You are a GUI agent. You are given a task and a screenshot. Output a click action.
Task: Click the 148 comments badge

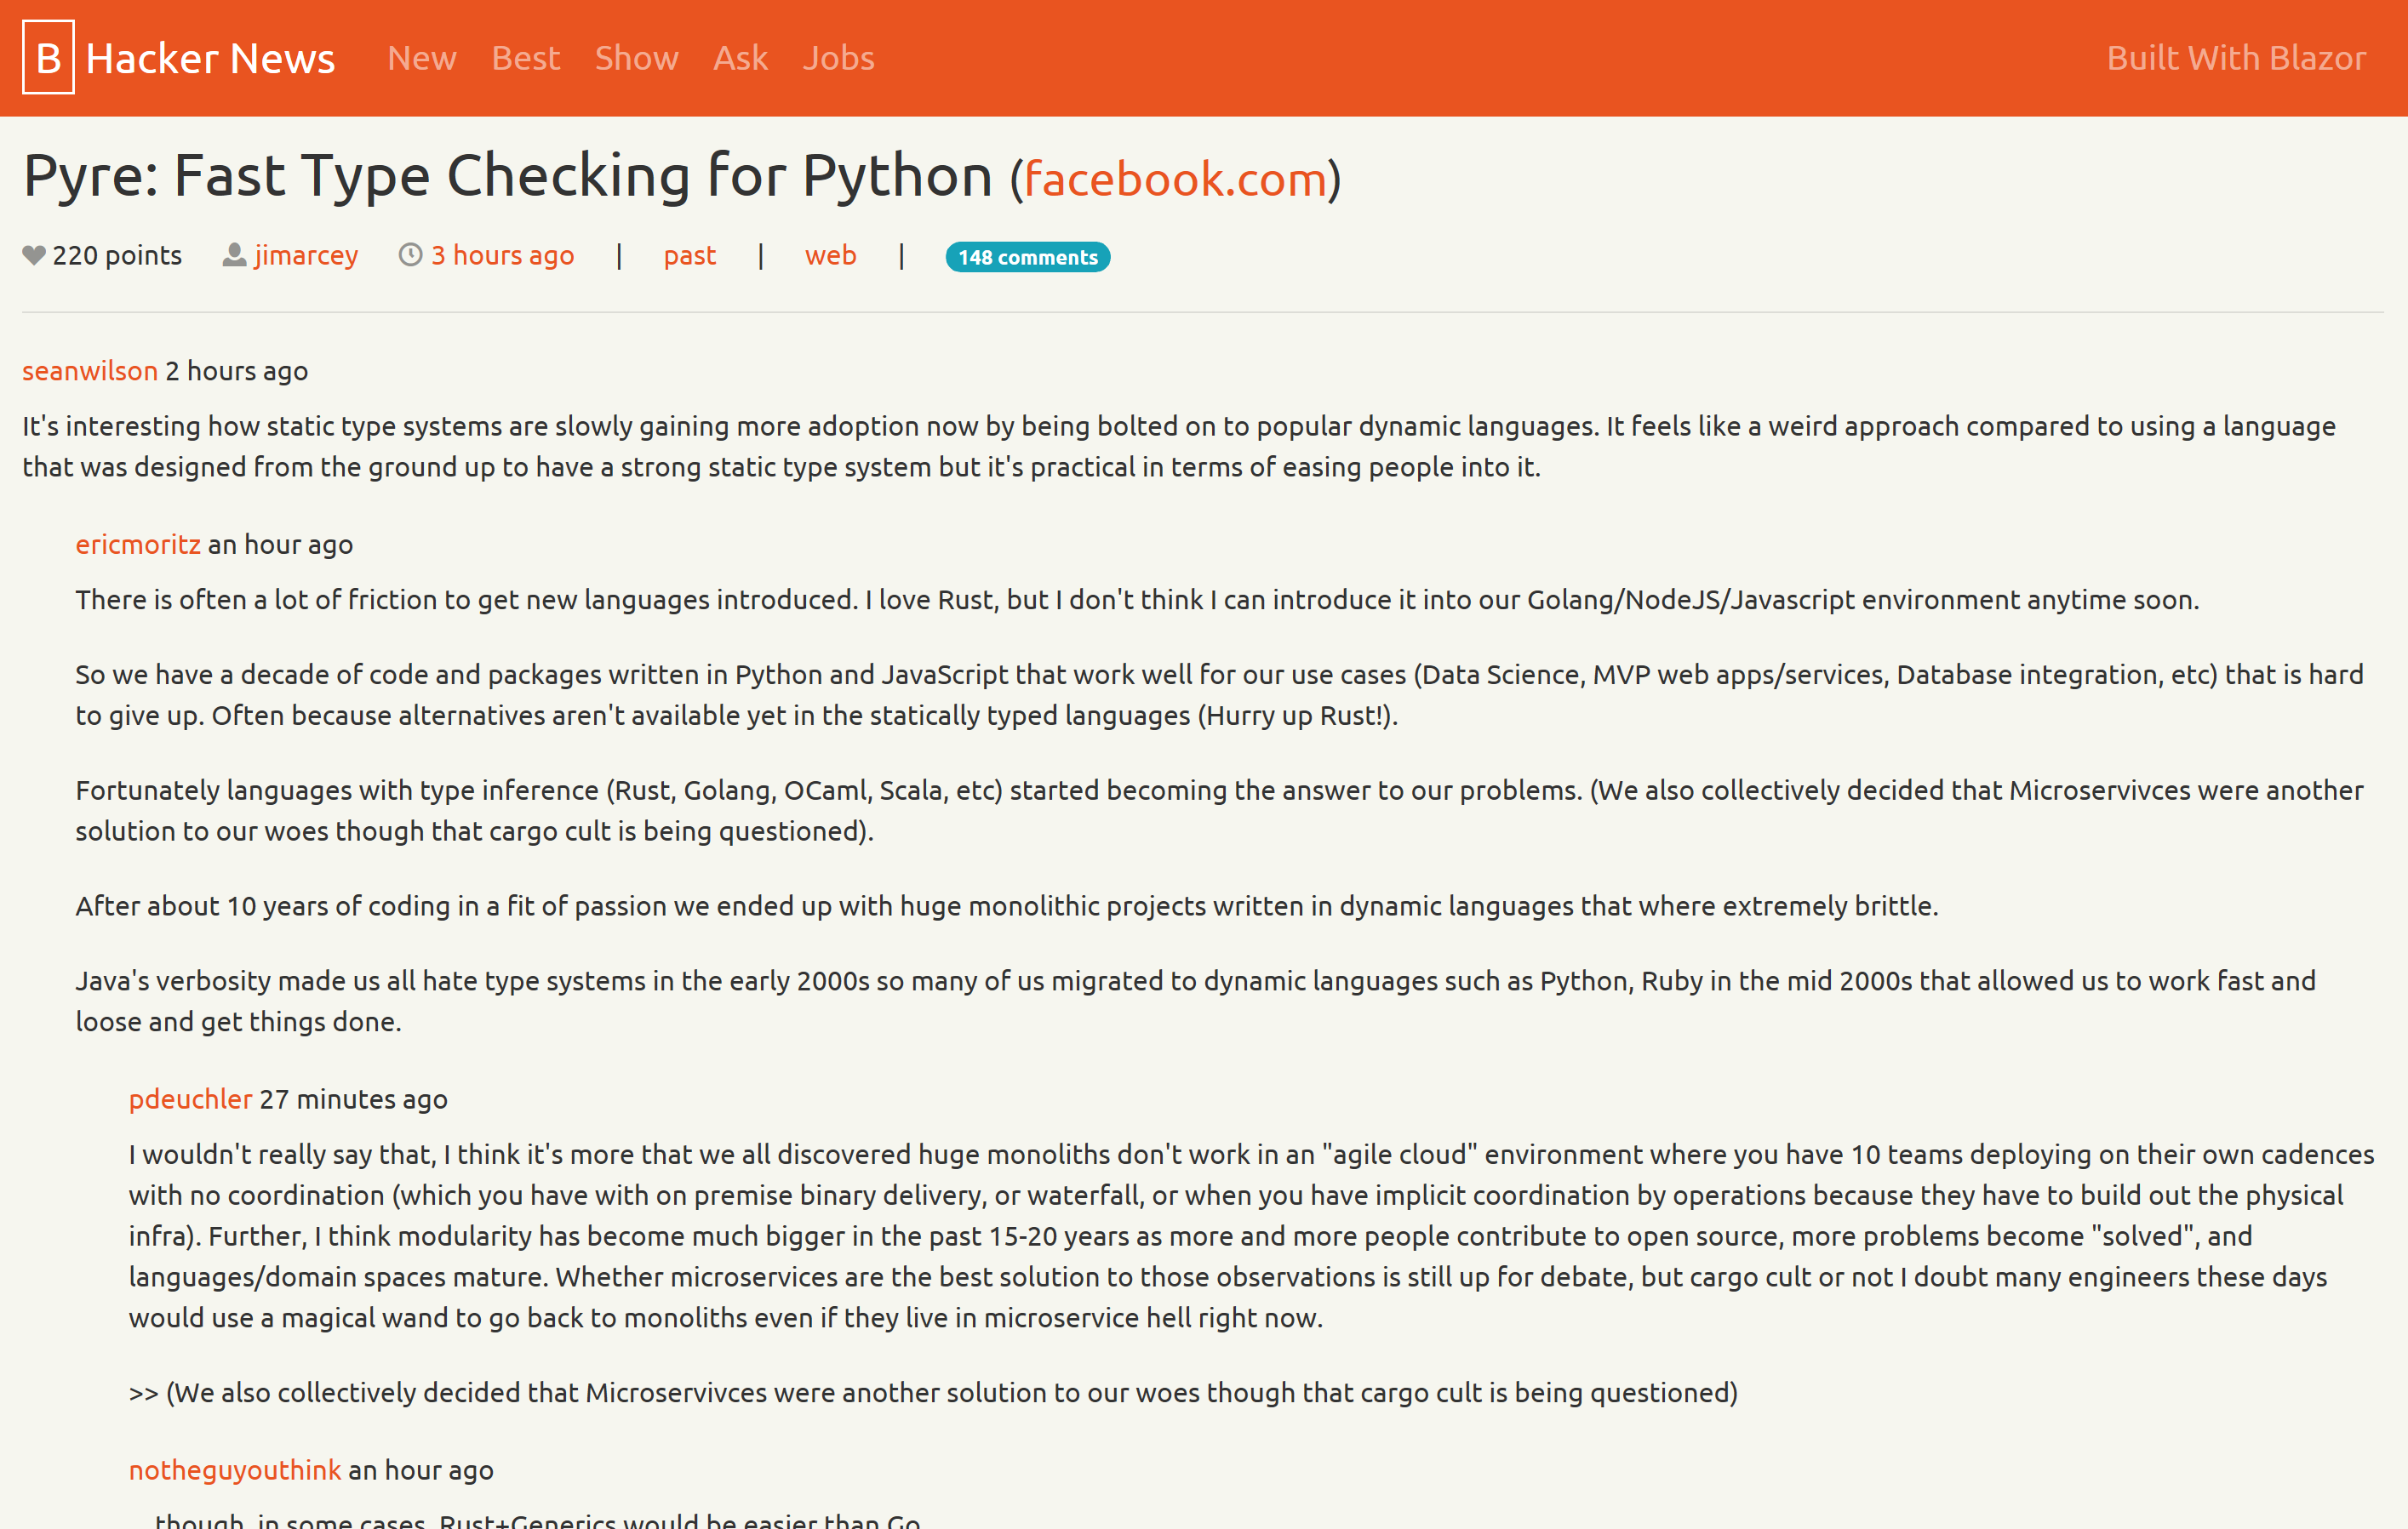[1027, 257]
